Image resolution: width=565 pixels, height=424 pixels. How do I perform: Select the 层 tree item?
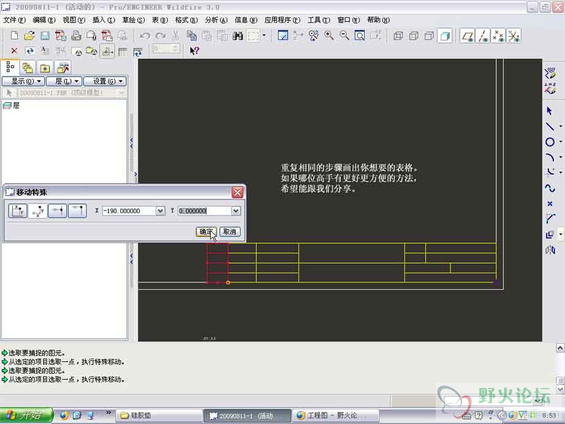[x=11, y=105]
